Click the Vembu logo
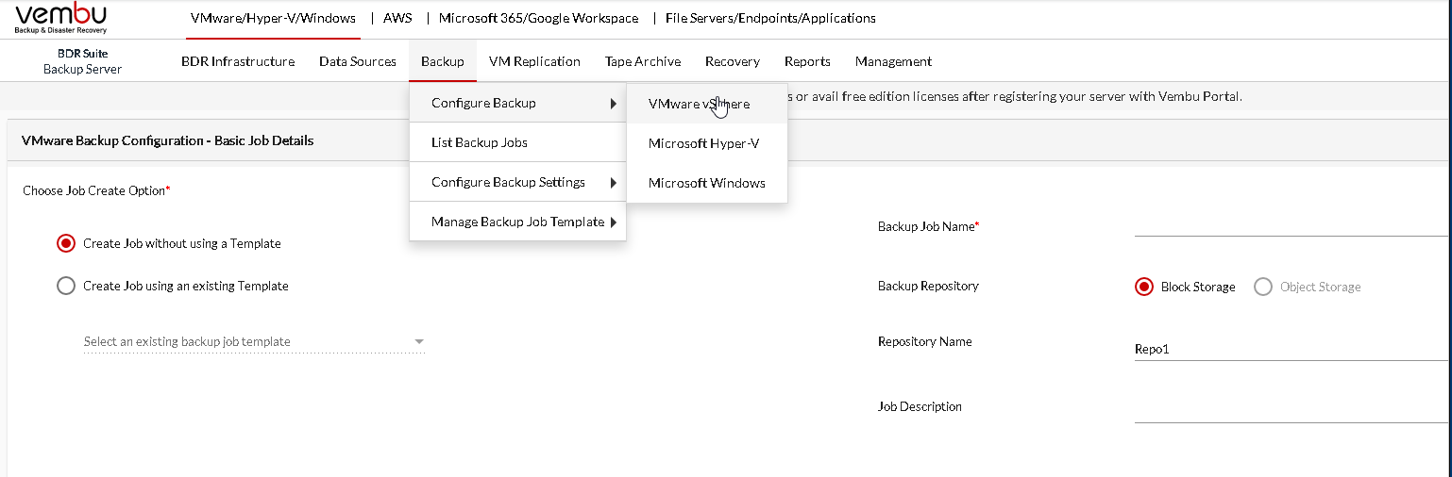1452x477 pixels. [61, 19]
